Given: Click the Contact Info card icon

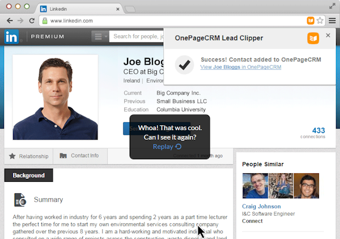Looking at the screenshot, I should pyautogui.click(x=63, y=156).
